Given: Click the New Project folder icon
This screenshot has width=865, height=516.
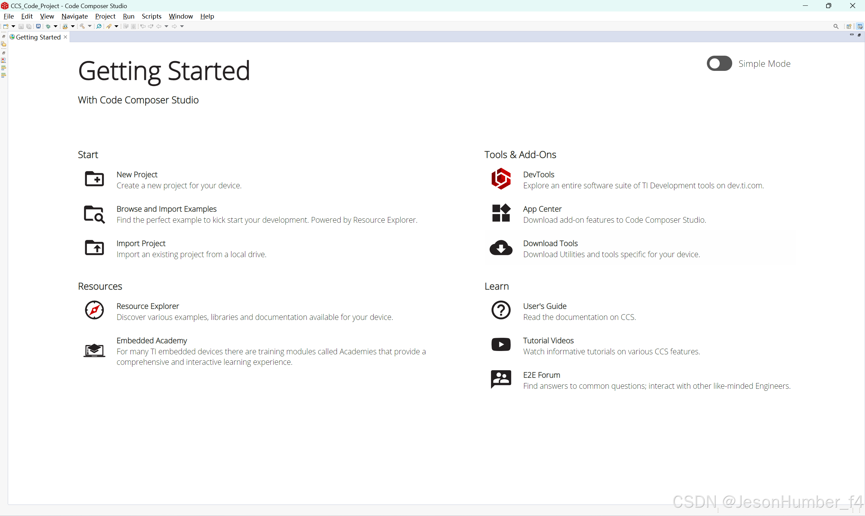Looking at the screenshot, I should pyautogui.click(x=94, y=179).
